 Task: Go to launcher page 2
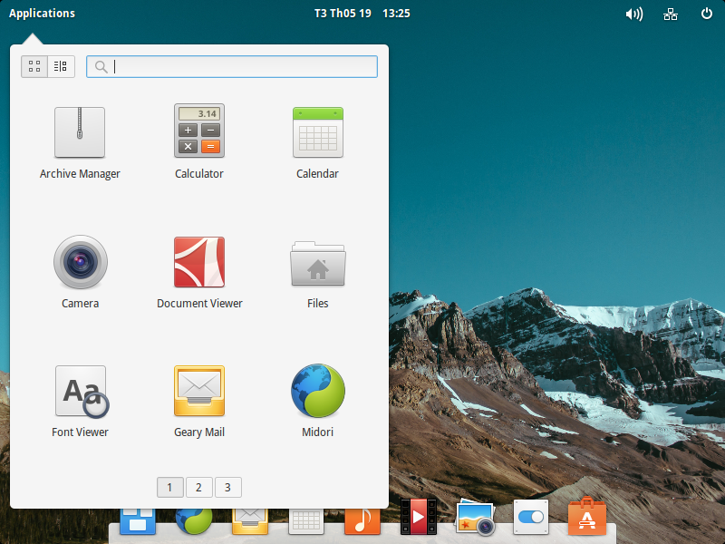click(x=198, y=488)
